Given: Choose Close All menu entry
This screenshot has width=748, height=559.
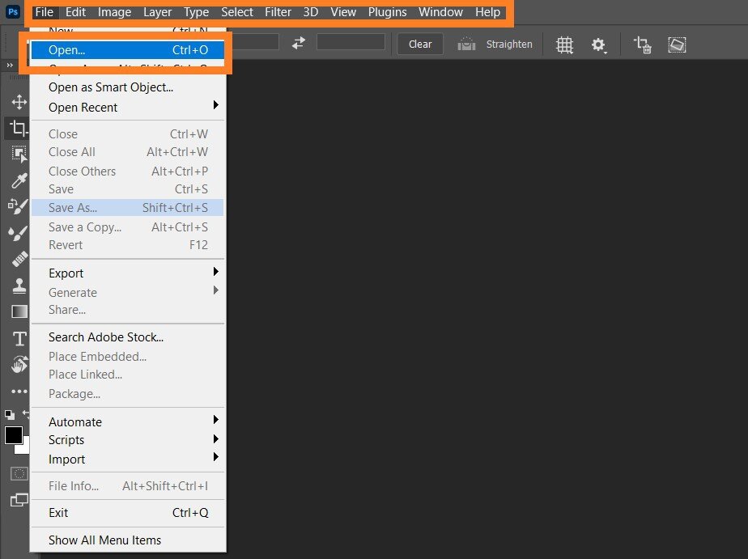Looking at the screenshot, I should (128, 152).
